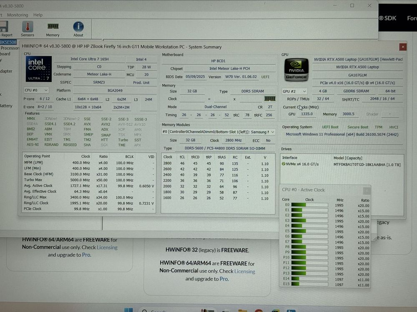This screenshot has width=417, height=312.
Task: Click the W70 Ver. 01.06.02 version field
Action: point(241,77)
